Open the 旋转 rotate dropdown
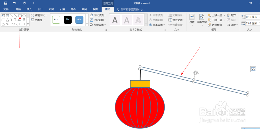The image size is (260, 129). tap(232, 25)
